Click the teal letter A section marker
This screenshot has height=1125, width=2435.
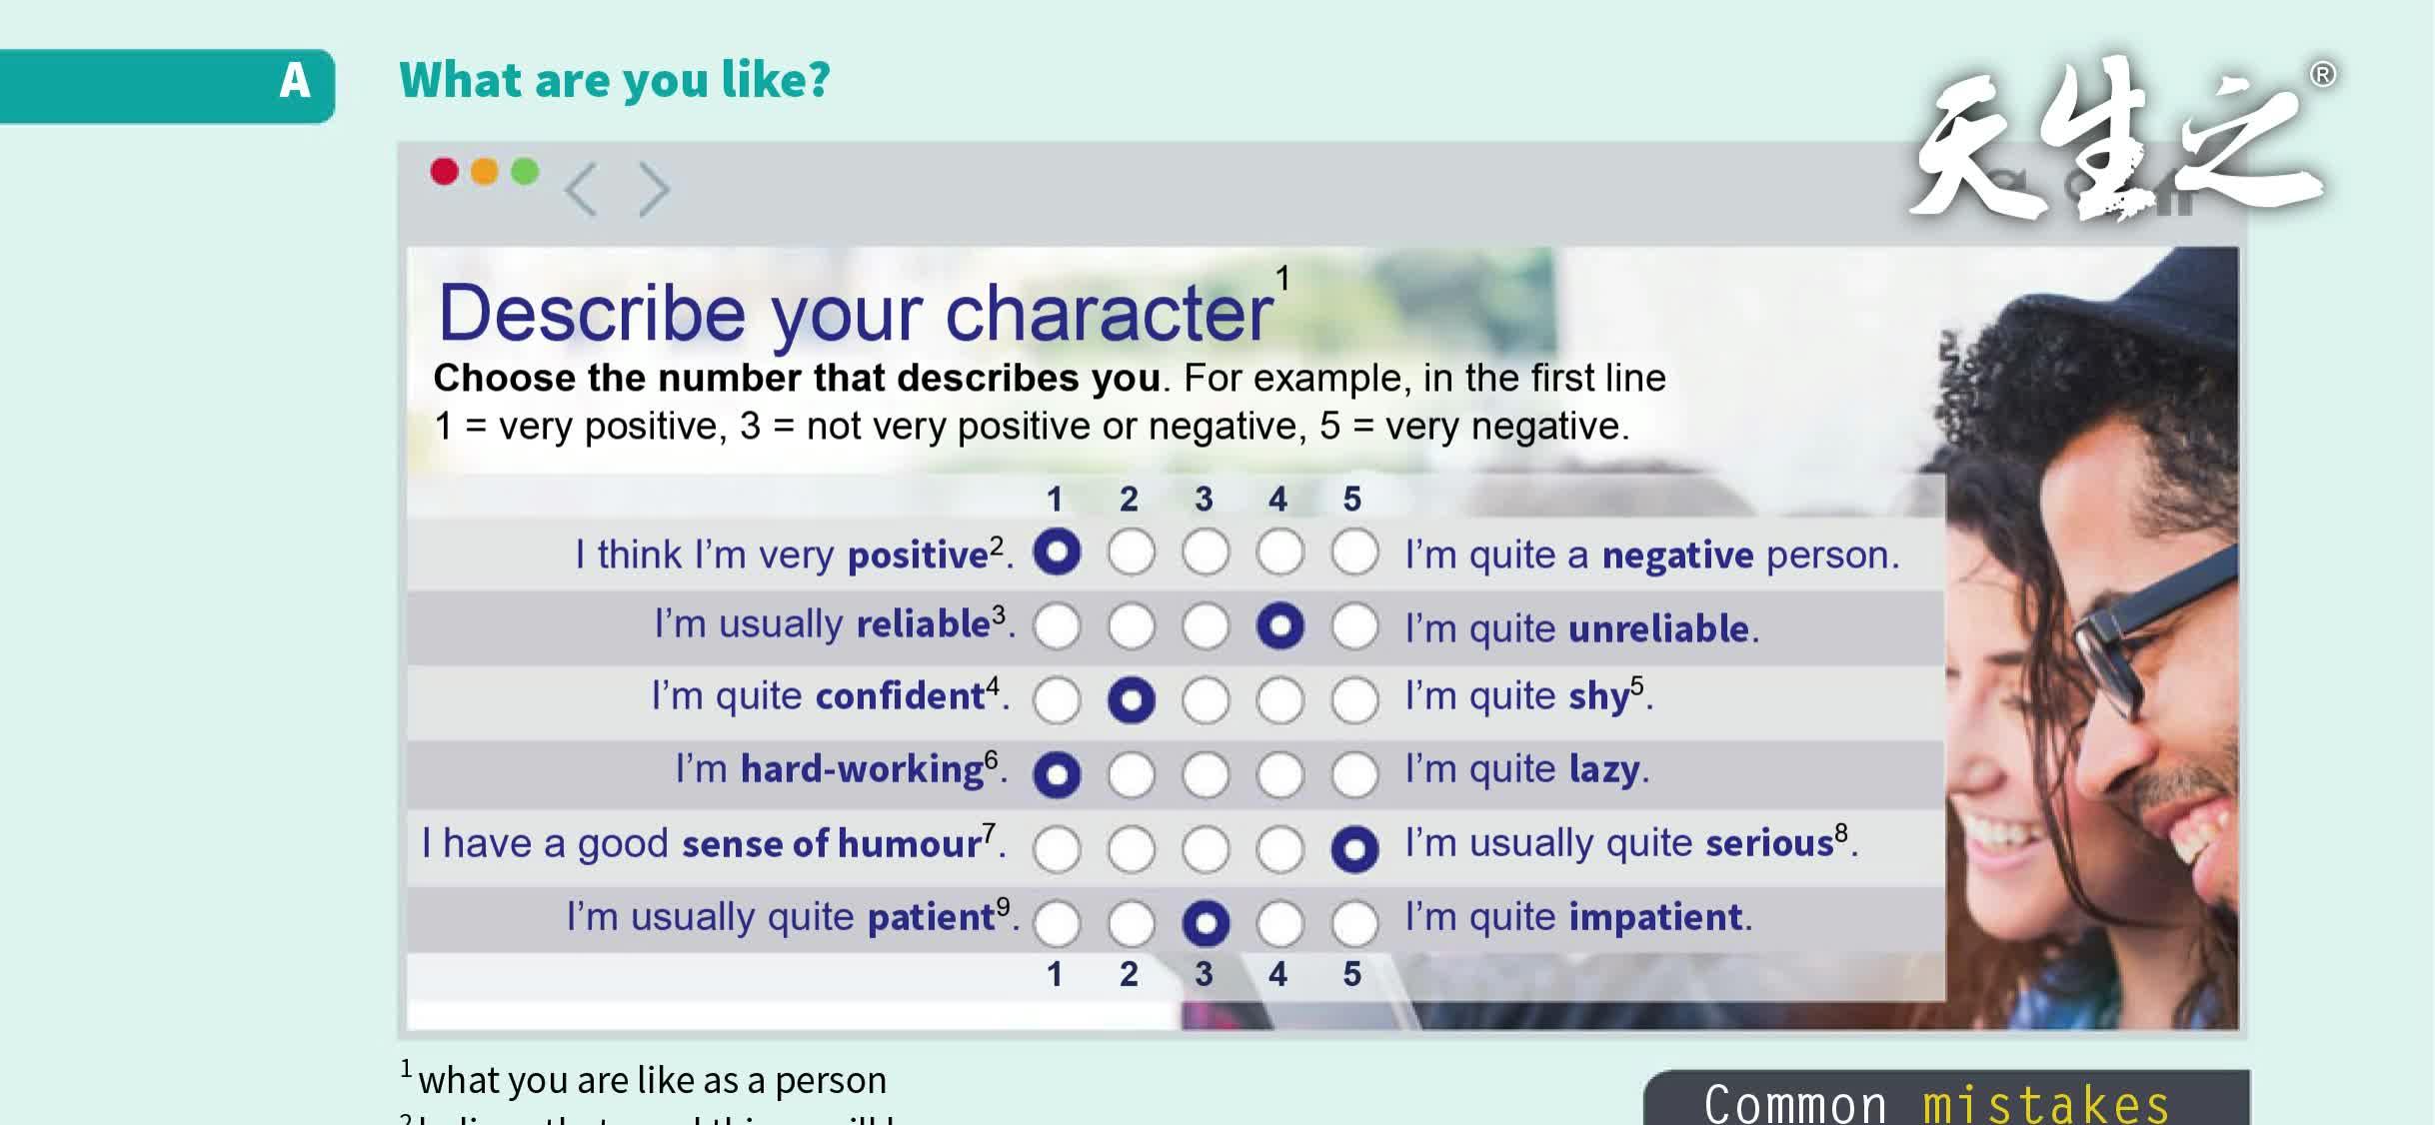point(295,80)
